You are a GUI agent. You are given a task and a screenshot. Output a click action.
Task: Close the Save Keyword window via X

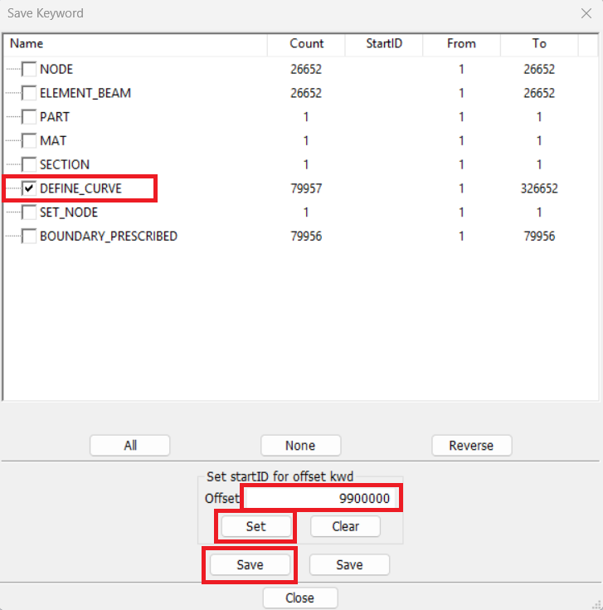point(586,13)
